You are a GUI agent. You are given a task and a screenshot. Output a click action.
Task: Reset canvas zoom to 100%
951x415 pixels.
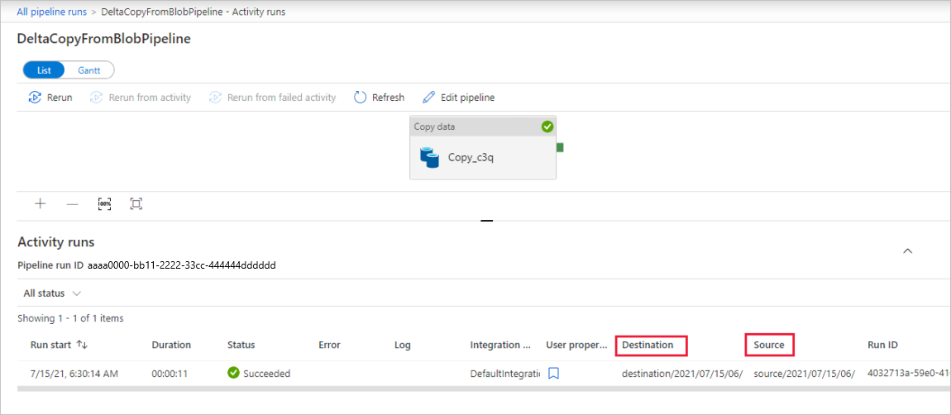(x=104, y=203)
